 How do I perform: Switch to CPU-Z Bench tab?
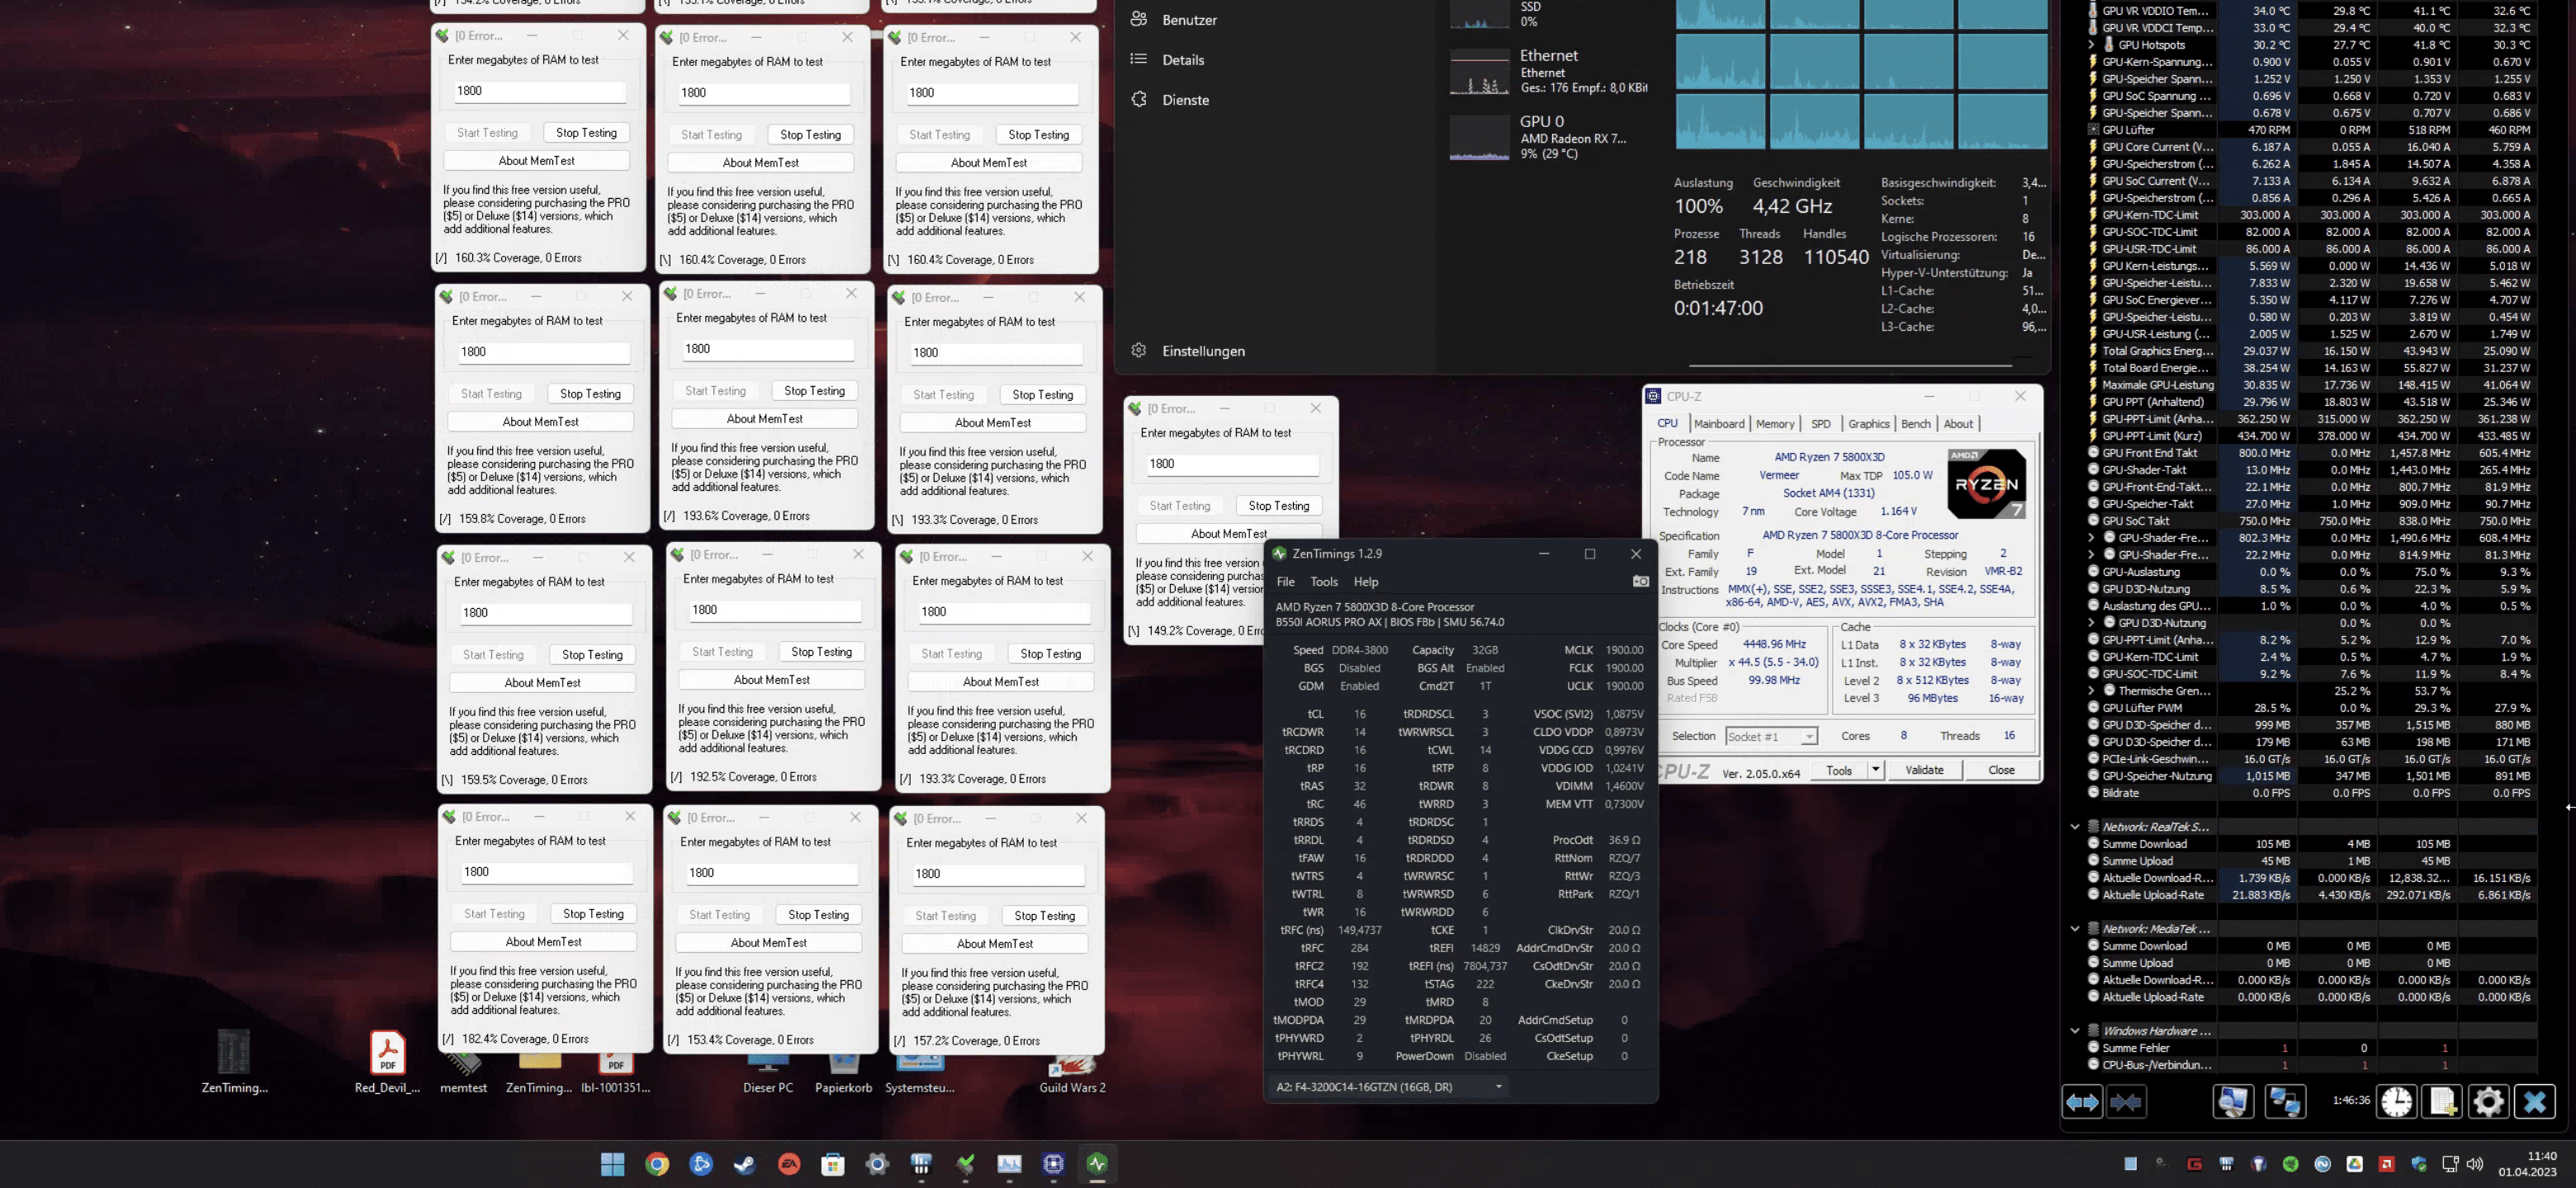point(1915,424)
